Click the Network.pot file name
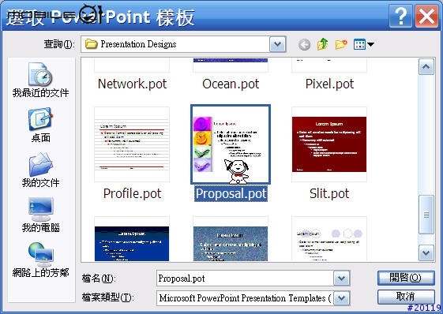 (x=132, y=84)
